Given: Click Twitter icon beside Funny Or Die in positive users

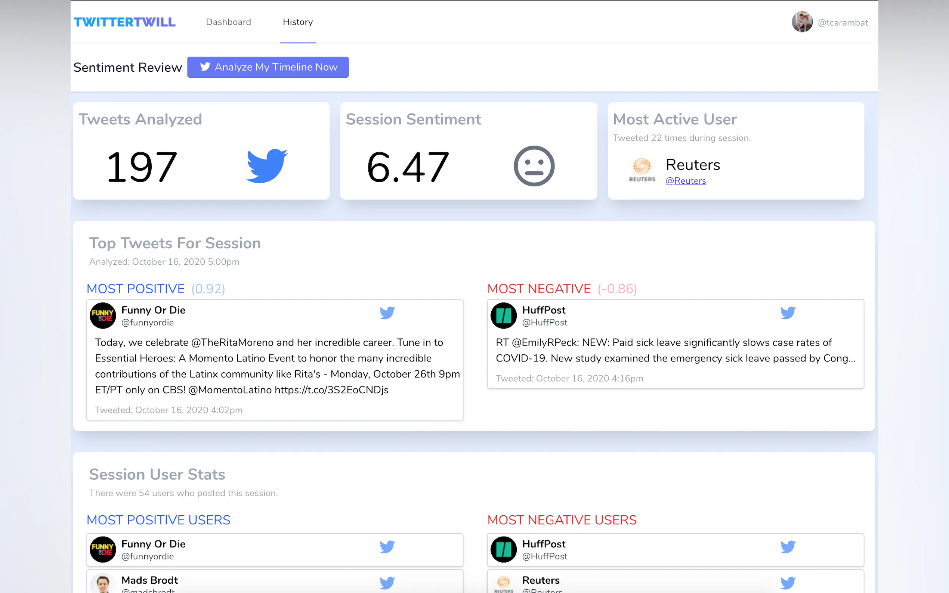Looking at the screenshot, I should (x=387, y=547).
